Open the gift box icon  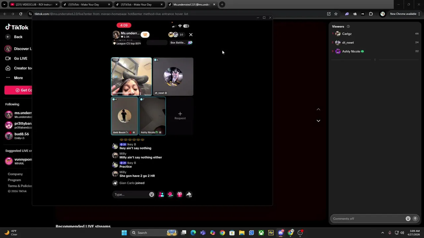pyautogui.click(x=180, y=194)
